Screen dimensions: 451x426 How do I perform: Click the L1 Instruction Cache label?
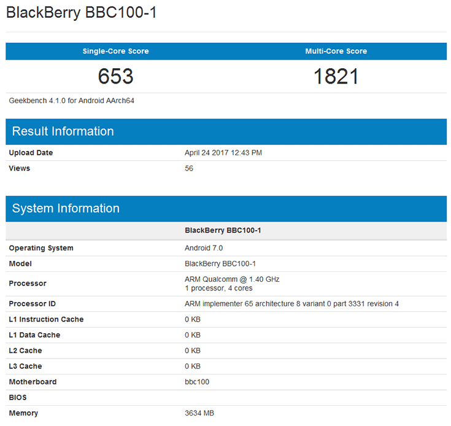[46, 319]
